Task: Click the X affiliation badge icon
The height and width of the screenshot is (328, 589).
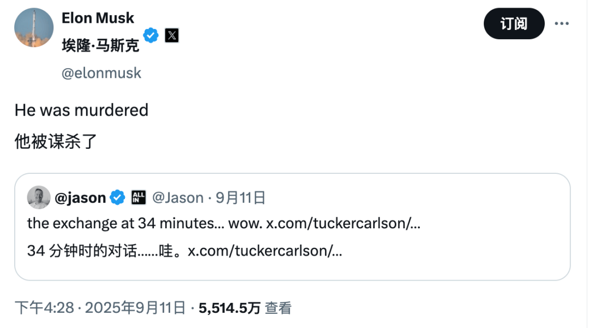Action: point(172,36)
